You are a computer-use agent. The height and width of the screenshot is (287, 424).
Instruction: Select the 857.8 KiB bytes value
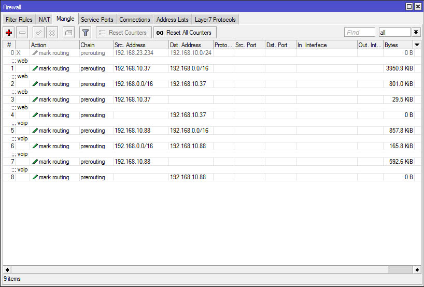(x=401, y=131)
